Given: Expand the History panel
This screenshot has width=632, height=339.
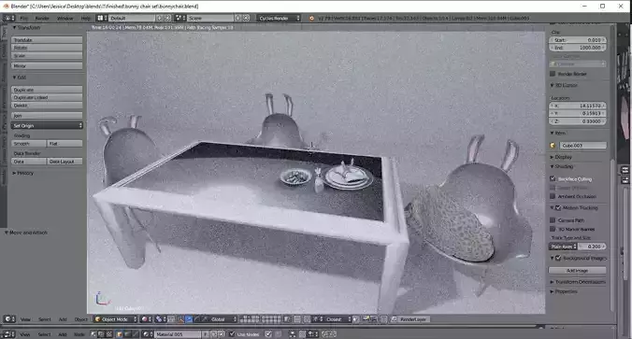Looking at the screenshot, I should pyautogui.click(x=23, y=173).
